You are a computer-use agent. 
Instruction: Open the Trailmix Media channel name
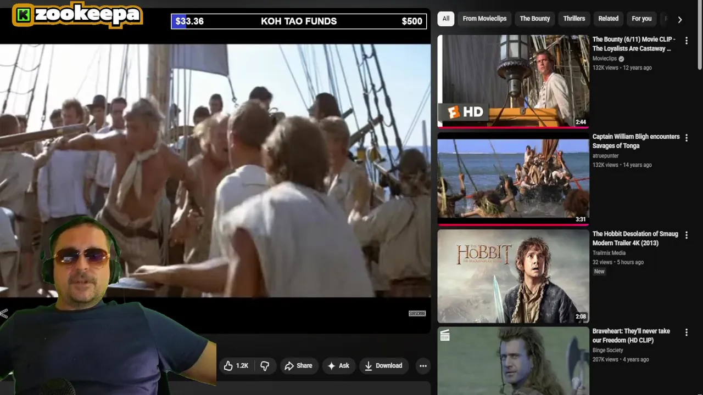tap(609, 253)
